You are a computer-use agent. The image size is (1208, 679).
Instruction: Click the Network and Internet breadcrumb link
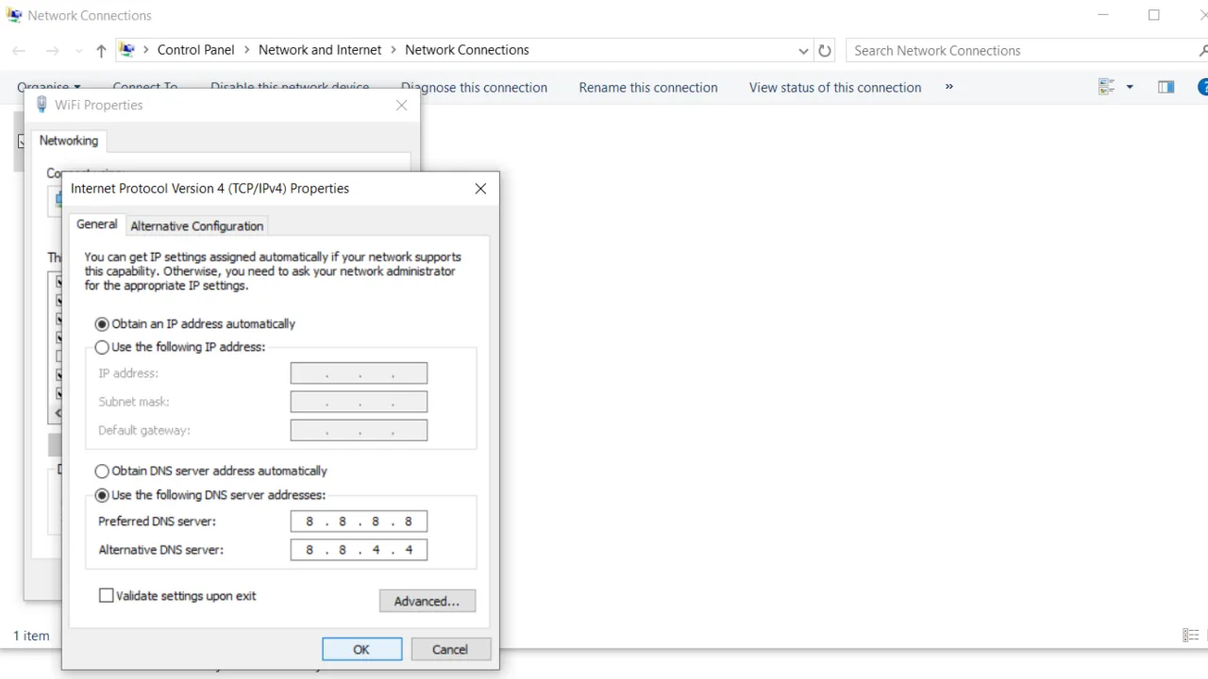(x=319, y=49)
